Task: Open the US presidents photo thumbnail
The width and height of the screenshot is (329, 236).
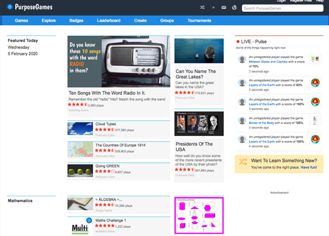Action: (x=199, y=123)
